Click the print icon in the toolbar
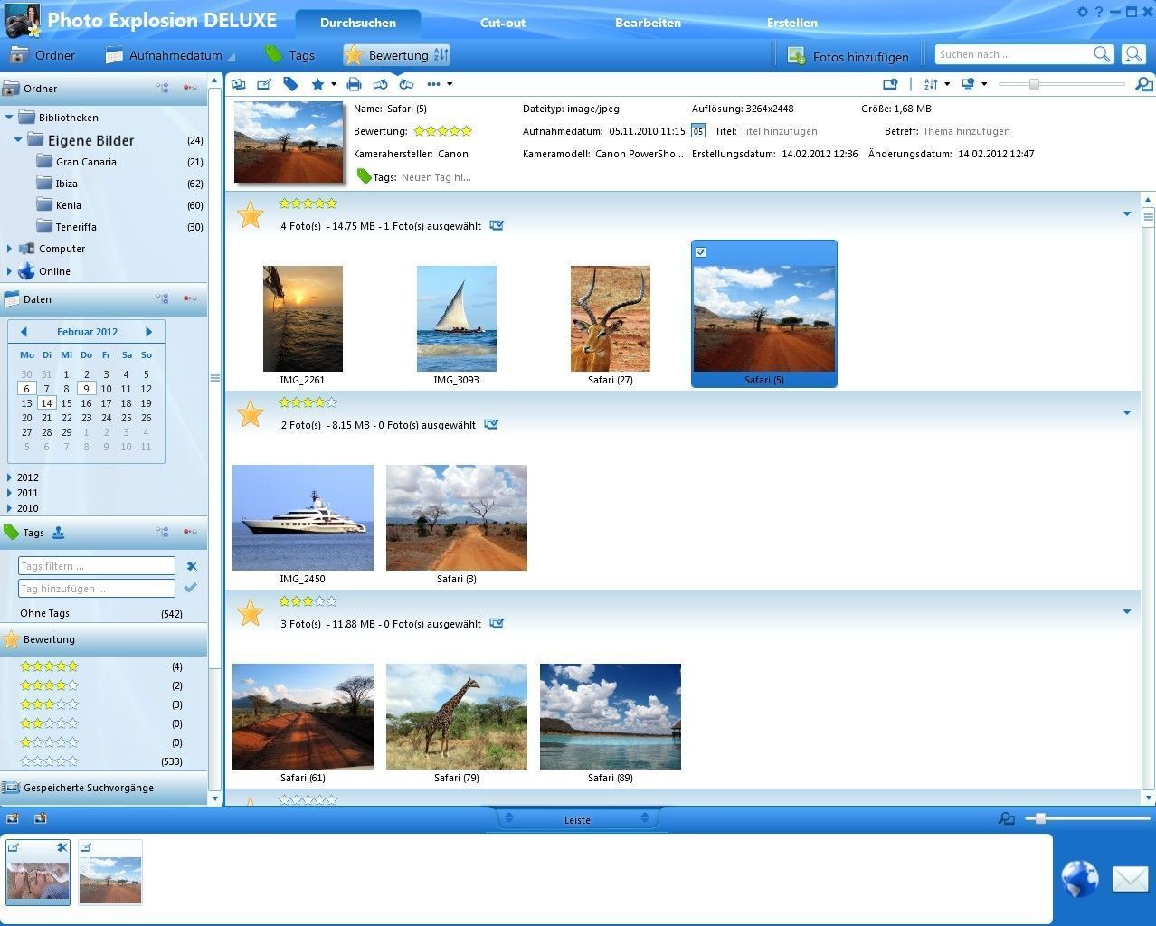This screenshot has width=1156, height=926. click(354, 84)
